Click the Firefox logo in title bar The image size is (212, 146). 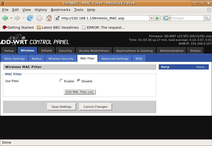click(x=3, y=3)
